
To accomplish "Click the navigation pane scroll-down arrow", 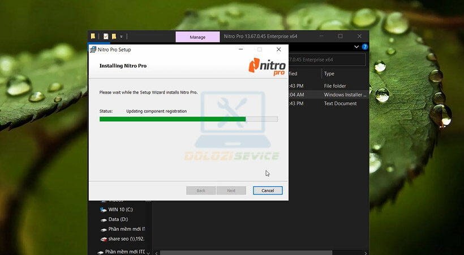I will click(148, 251).
